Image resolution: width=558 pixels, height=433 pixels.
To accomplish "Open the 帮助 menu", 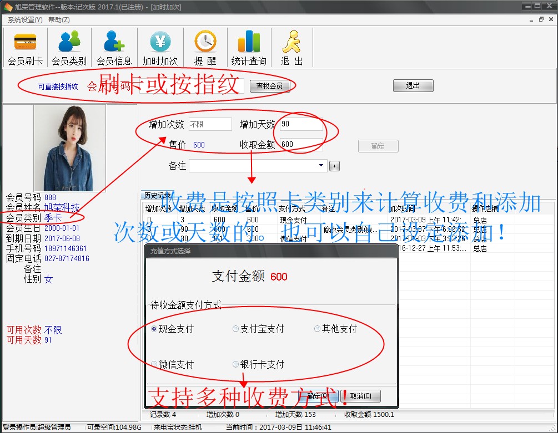I will (x=59, y=20).
